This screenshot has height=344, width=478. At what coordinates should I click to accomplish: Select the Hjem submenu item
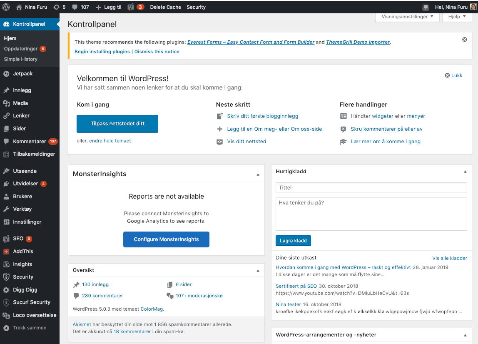(x=10, y=38)
